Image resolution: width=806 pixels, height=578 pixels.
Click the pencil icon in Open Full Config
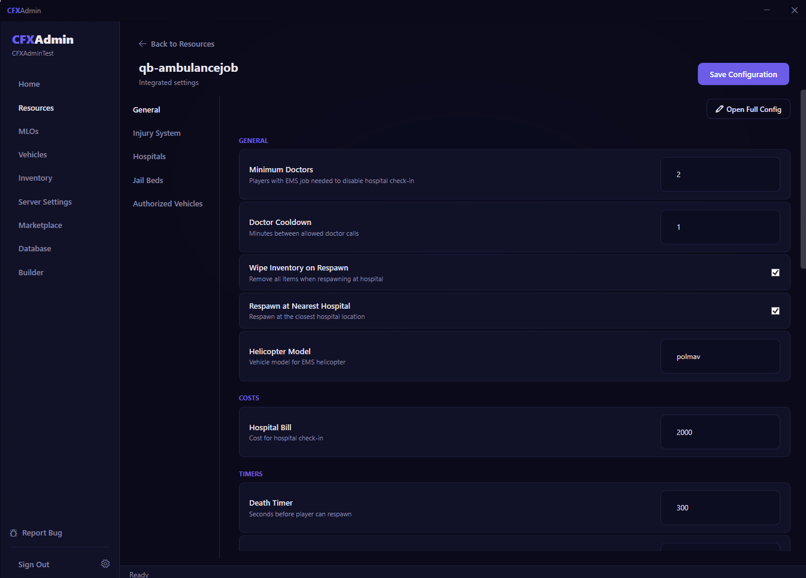coord(719,109)
